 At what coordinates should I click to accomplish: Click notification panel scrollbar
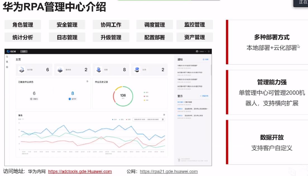point(211,70)
